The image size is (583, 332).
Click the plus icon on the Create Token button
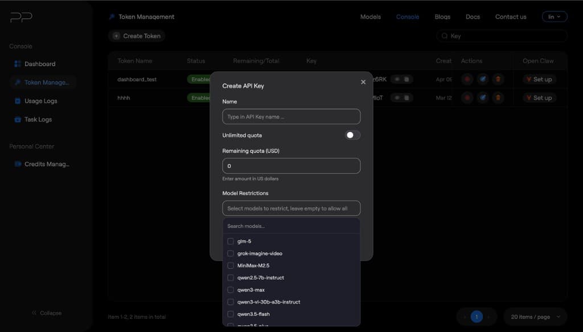116,36
